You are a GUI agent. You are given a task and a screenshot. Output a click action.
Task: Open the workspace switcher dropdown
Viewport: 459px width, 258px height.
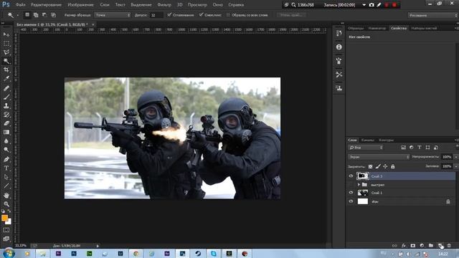pyautogui.click(x=432, y=15)
